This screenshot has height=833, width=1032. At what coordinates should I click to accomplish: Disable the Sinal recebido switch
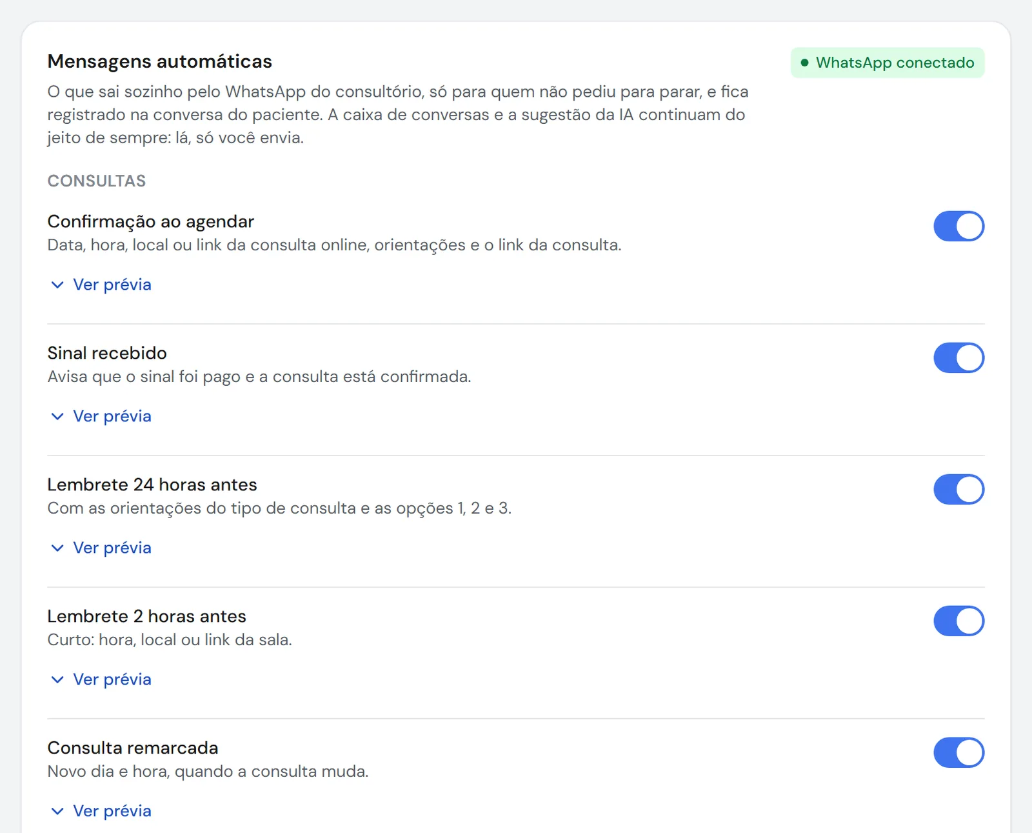[x=958, y=358]
